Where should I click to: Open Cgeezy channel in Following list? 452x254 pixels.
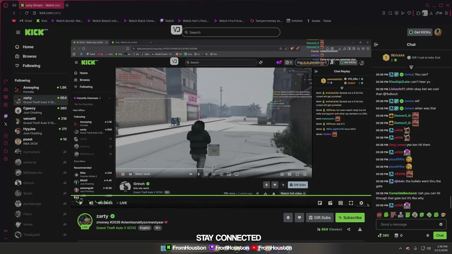41,110
